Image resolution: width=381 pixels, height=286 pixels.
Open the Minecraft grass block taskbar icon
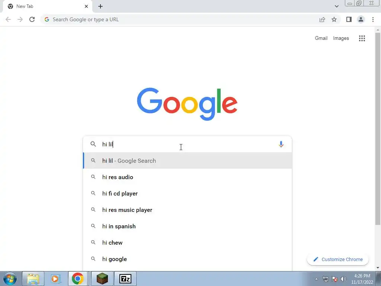click(102, 279)
